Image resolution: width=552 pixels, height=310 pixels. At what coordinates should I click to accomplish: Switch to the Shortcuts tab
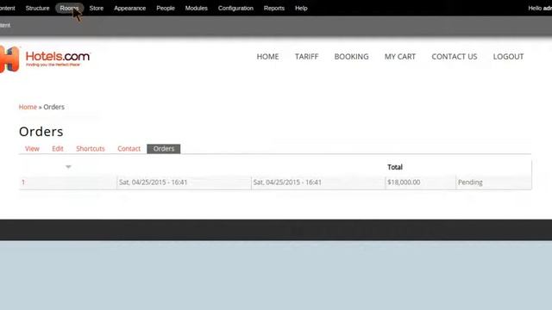91,149
